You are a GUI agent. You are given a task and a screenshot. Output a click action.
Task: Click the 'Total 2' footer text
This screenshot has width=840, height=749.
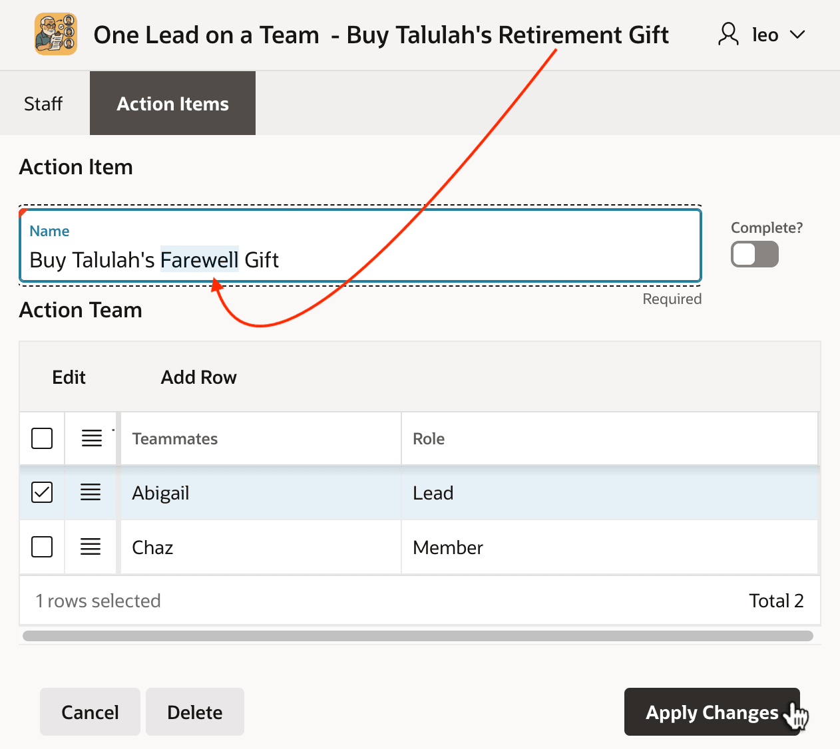776,601
